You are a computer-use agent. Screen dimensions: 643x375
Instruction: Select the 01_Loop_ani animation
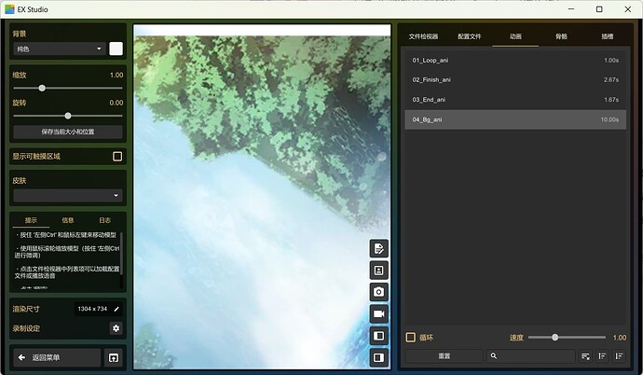pos(515,61)
